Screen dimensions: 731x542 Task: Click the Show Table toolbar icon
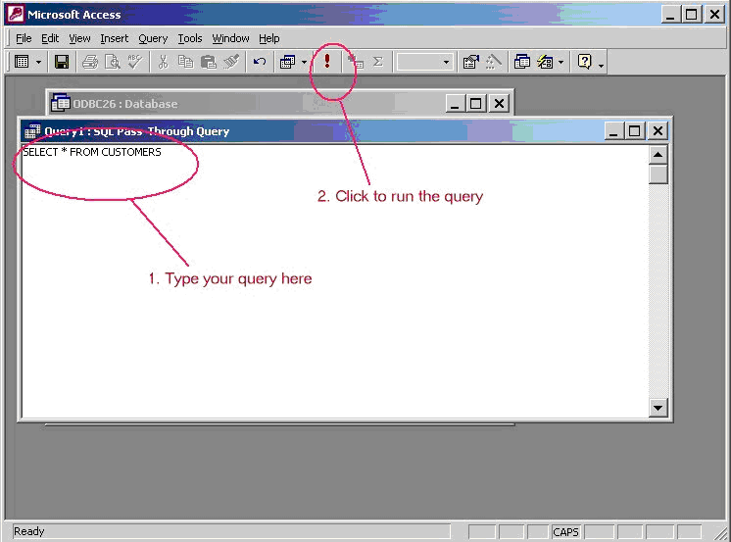[356, 62]
